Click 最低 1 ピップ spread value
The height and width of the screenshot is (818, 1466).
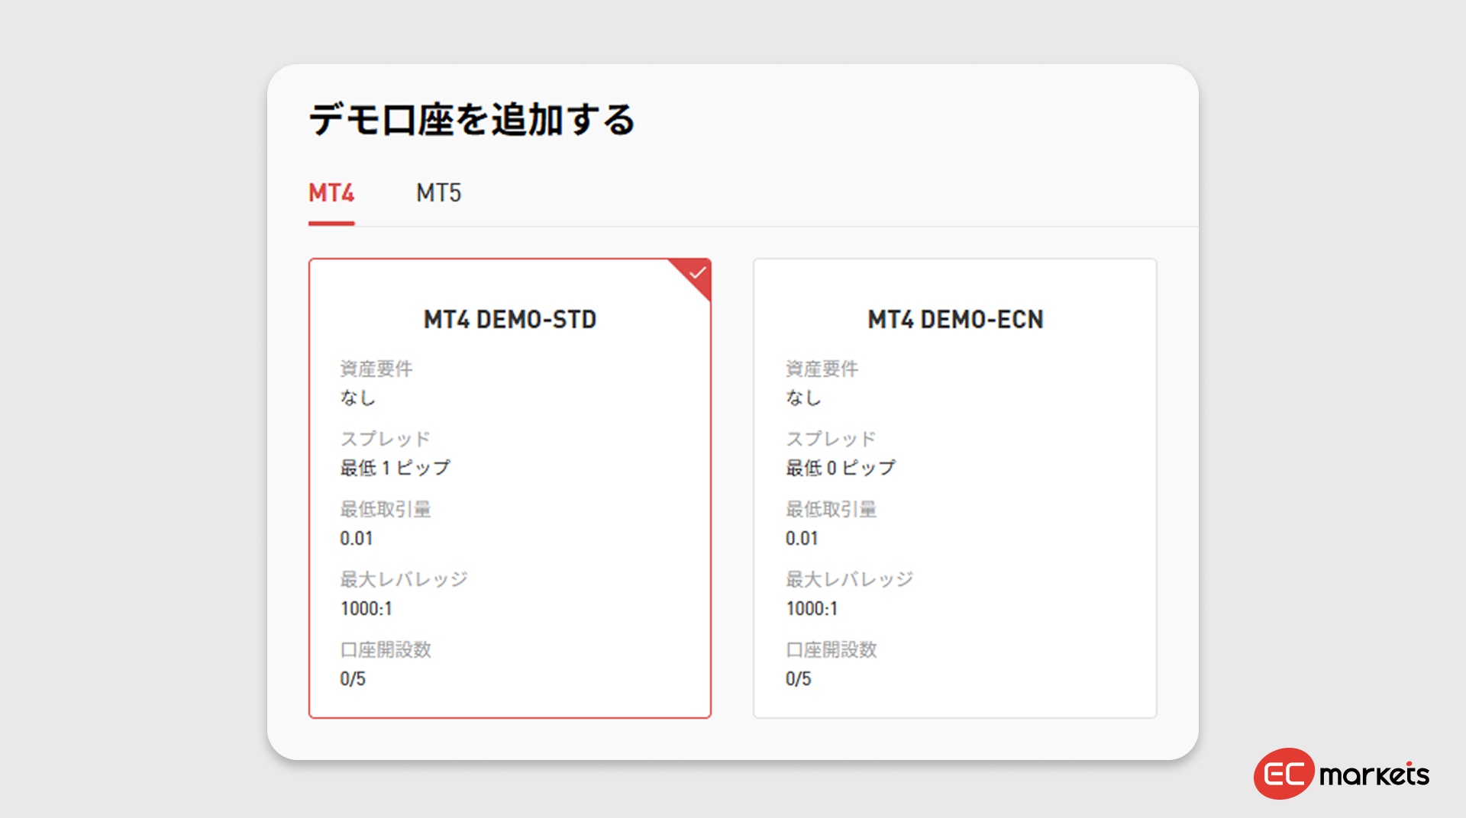pos(396,468)
